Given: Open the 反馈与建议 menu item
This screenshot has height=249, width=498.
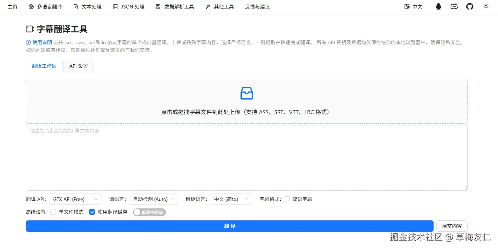Looking at the screenshot, I should click(257, 7).
